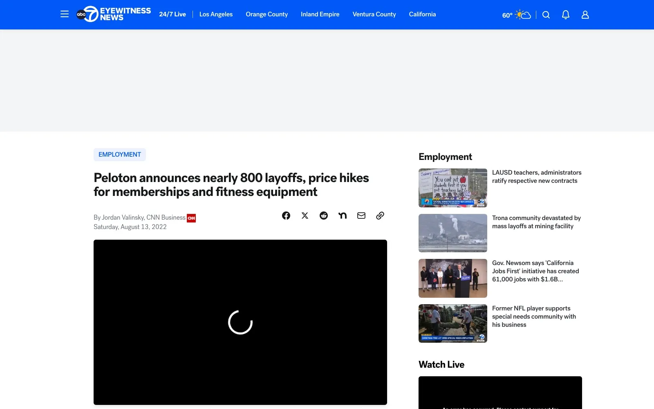654x409 pixels.
Task: Share article by email
Action: tap(361, 216)
